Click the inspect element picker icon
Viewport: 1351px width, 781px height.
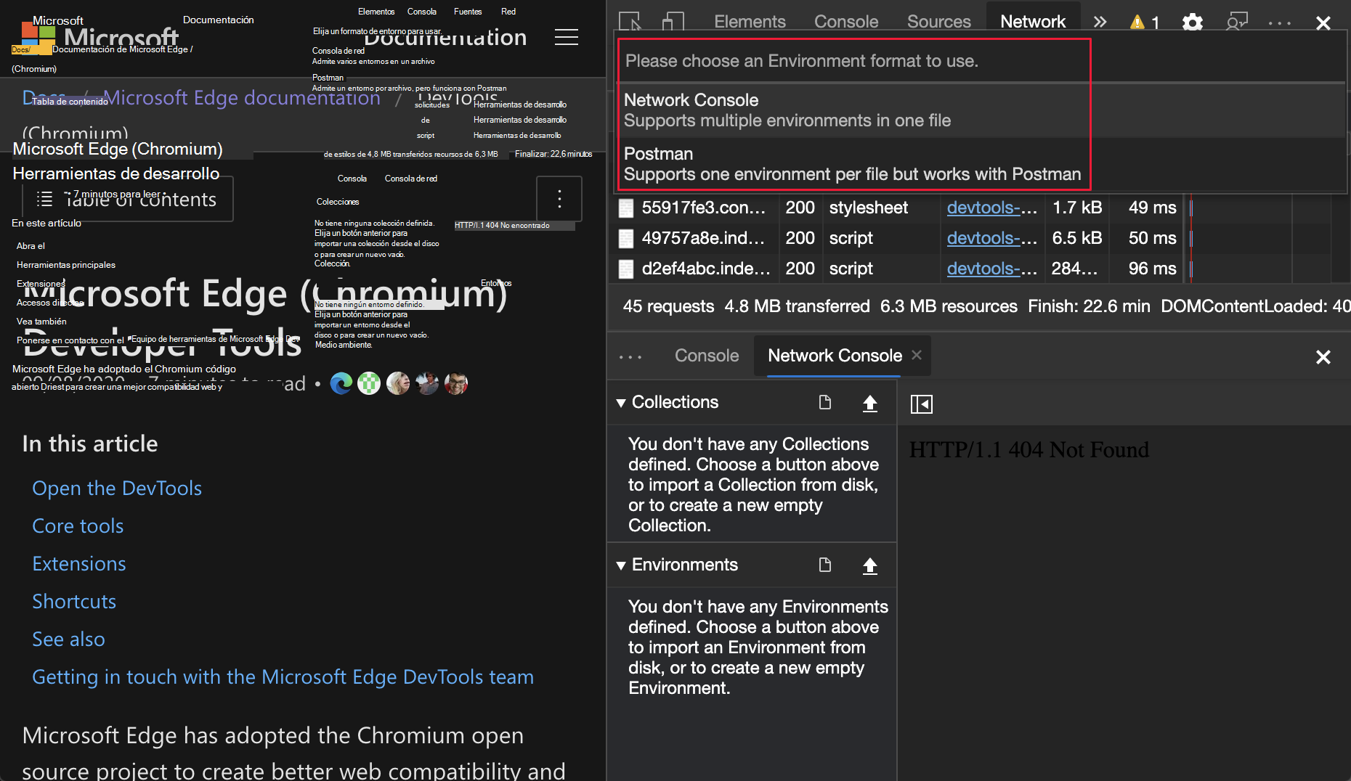[630, 22]
